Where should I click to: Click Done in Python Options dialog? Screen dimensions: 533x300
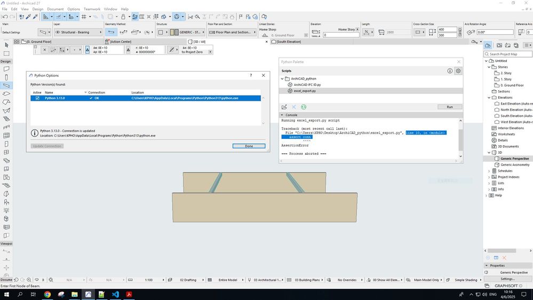[x=249, y=146]
